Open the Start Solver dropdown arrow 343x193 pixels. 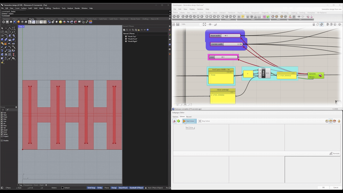tap(196, 121)
